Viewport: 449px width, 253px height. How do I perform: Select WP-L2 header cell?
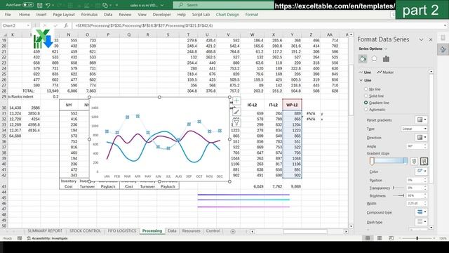tap(292, 105)
